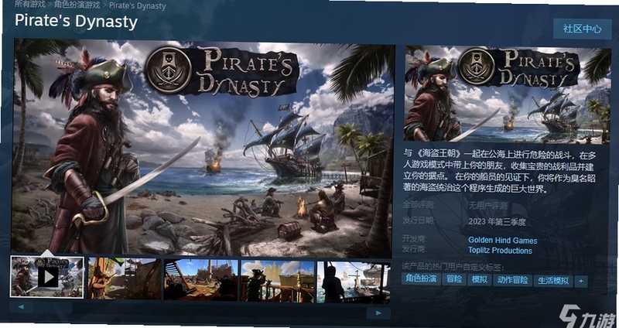Open the 所有游戏 breadcrumb link
619x328 pixels.
click(30, 5)
